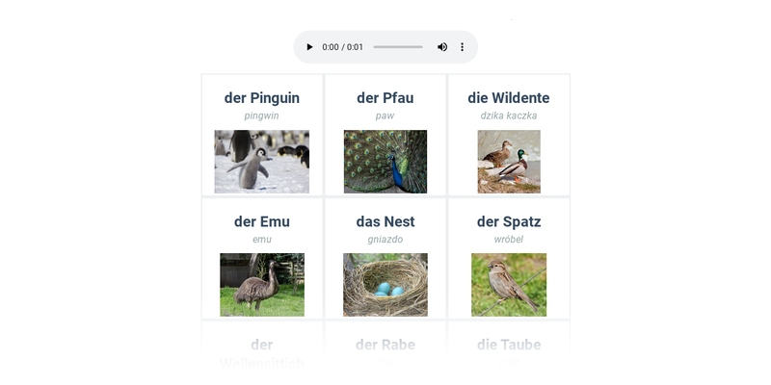Select the der Spatz heading

[509, 221]
